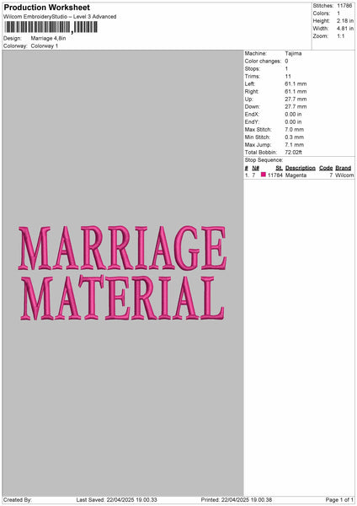Click the Page 1 of 1 indicator

tap(339, 499)
